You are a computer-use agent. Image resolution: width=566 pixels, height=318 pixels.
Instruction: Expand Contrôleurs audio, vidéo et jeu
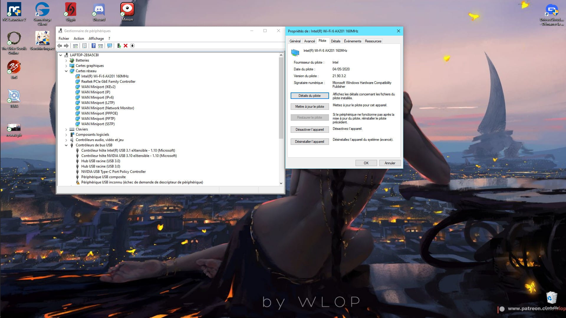[66, 140]
